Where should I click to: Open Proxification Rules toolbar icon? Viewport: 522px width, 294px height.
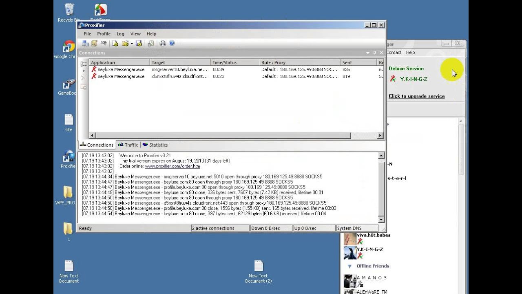coord(95,43)
